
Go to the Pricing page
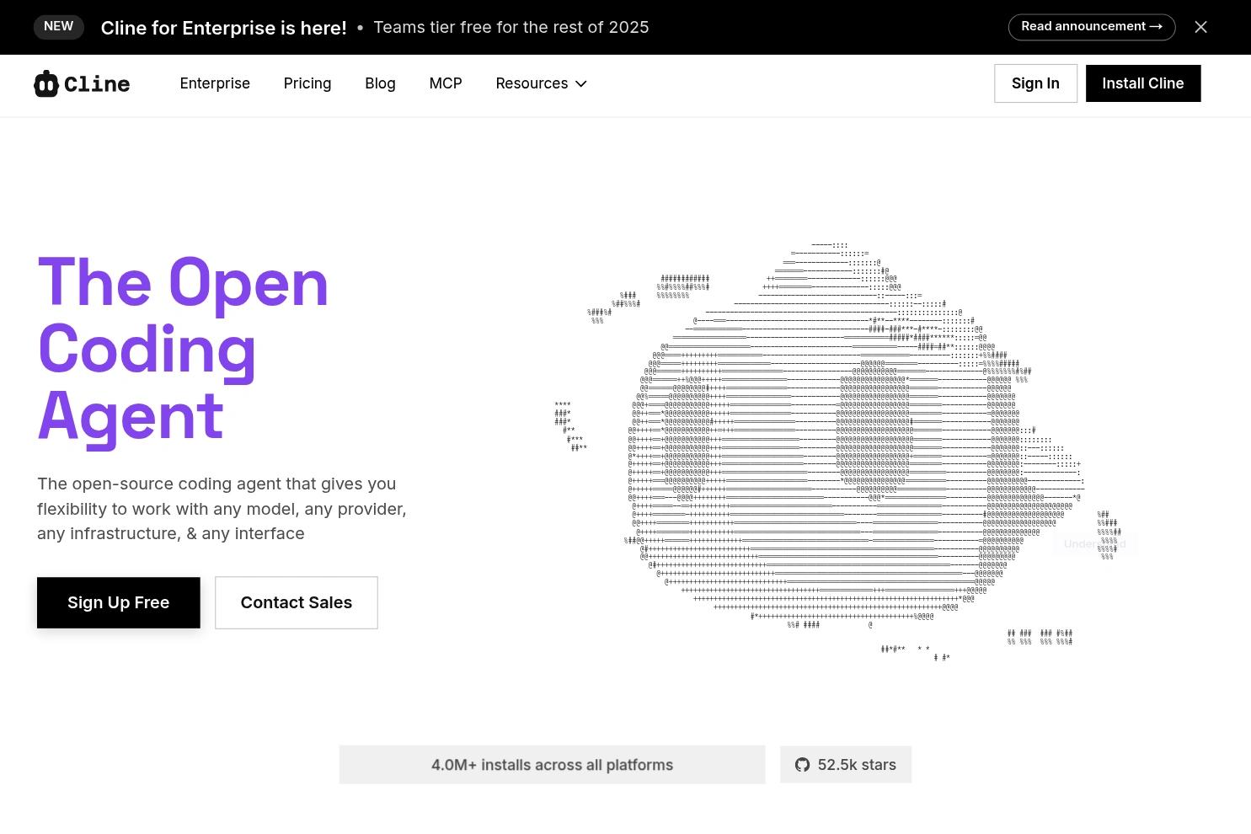(307, 83)
